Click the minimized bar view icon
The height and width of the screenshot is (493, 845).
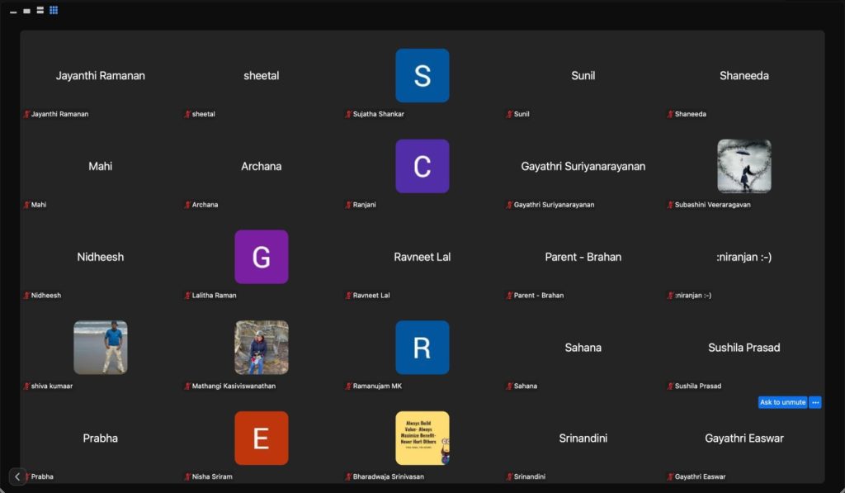point(13,12)
